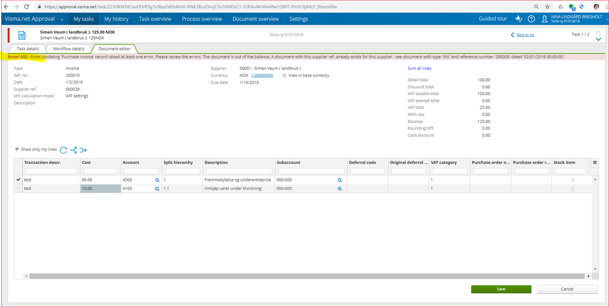Viewport: 609px width, 307px height.
Task: Click the Sum all lines link
Action: [x=419, y=68]
